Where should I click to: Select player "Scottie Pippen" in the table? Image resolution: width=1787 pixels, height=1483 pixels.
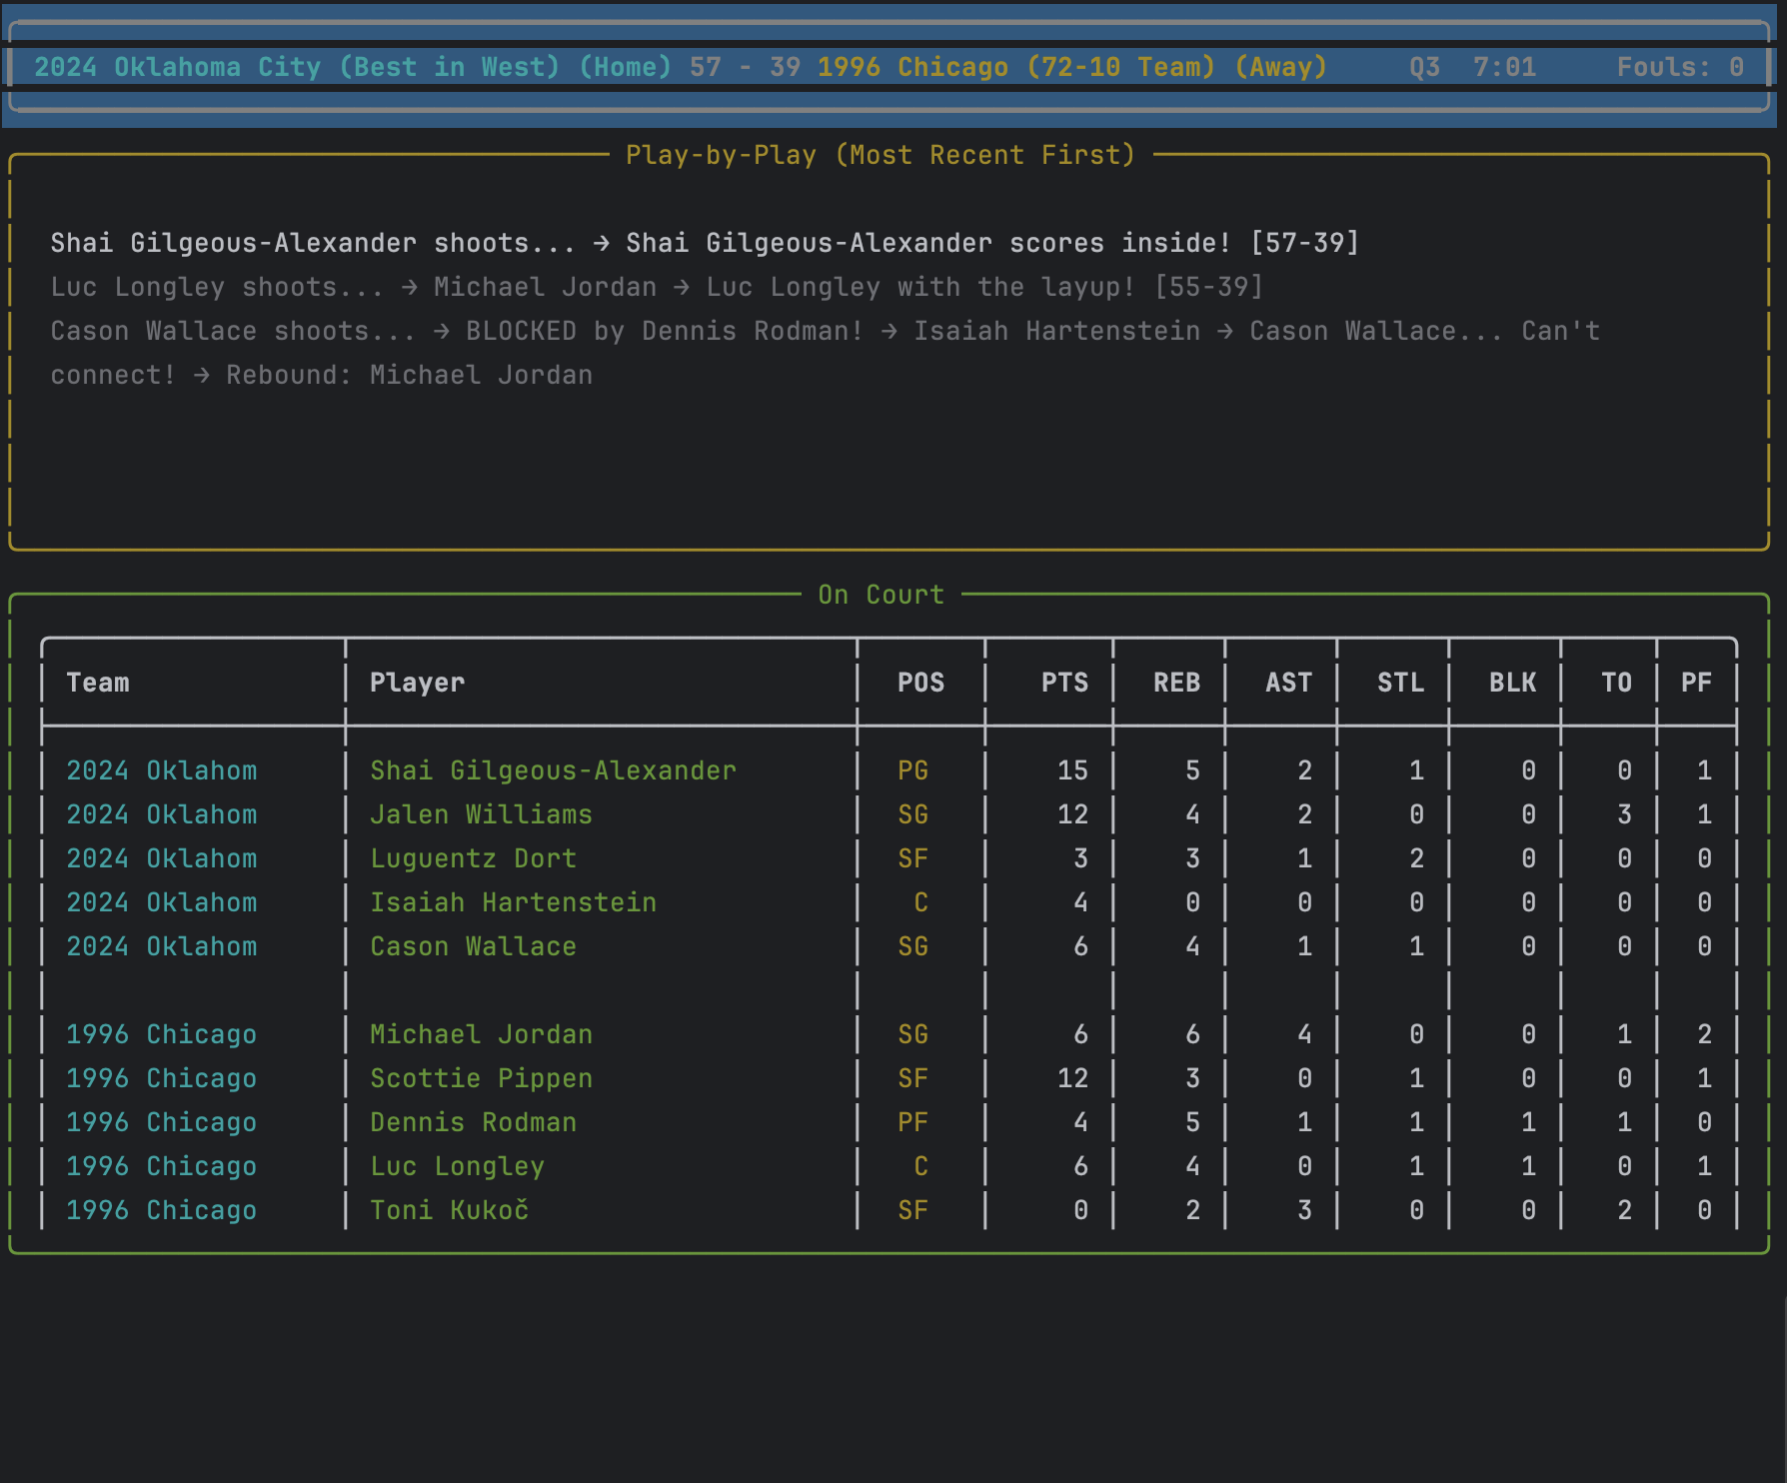[481, 1078]
